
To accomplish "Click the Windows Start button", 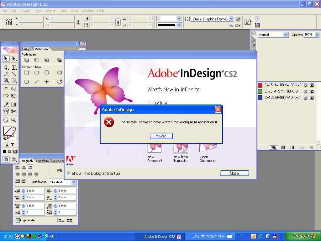I will point(303,236).
